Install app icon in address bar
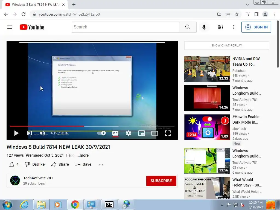Viewport: 280px width, 210px height. pos(219,14)
